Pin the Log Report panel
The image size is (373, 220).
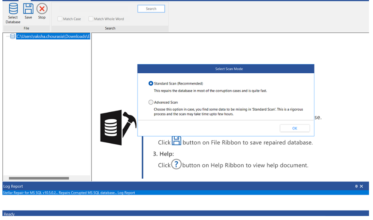pos(356,186)
